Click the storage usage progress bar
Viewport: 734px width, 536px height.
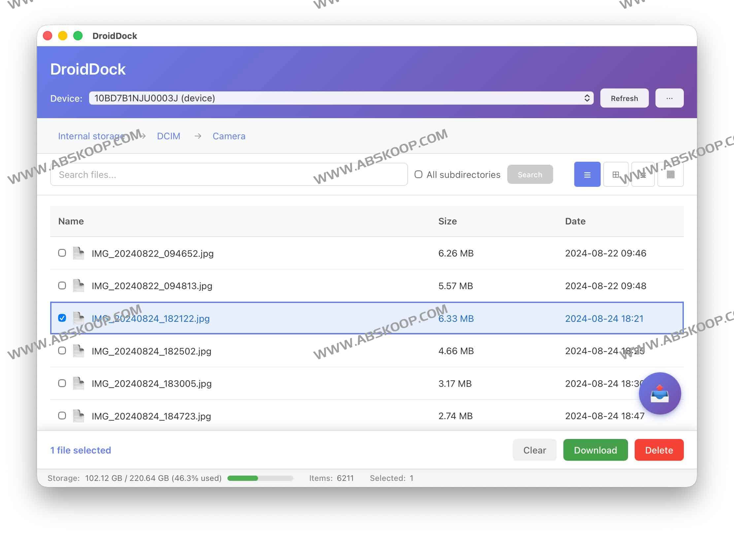click(260, 478)
